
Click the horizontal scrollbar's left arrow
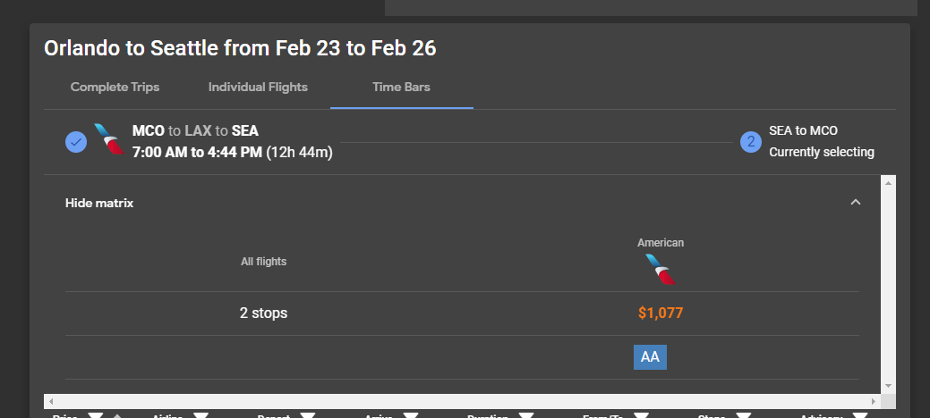coord(51,402)
